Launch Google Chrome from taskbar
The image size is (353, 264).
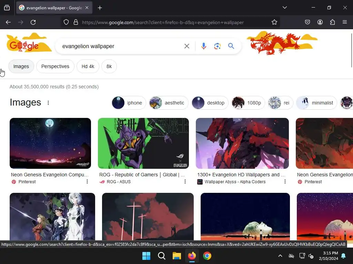[x=207, y=256]
